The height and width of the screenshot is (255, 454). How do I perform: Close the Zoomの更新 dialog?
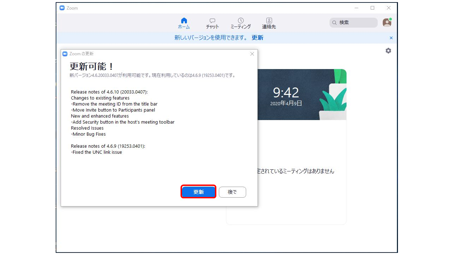click(x=252, y=54)
